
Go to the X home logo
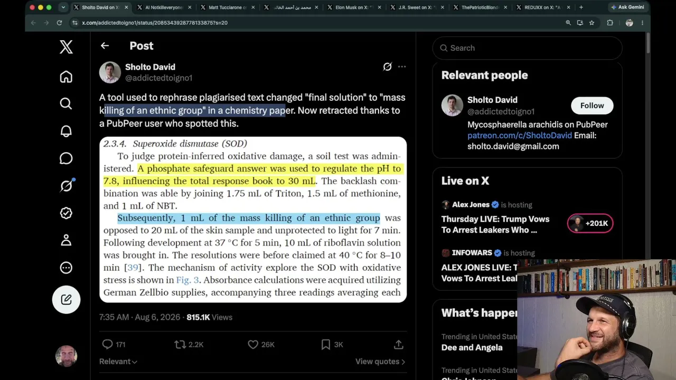(x=66, y=47)
